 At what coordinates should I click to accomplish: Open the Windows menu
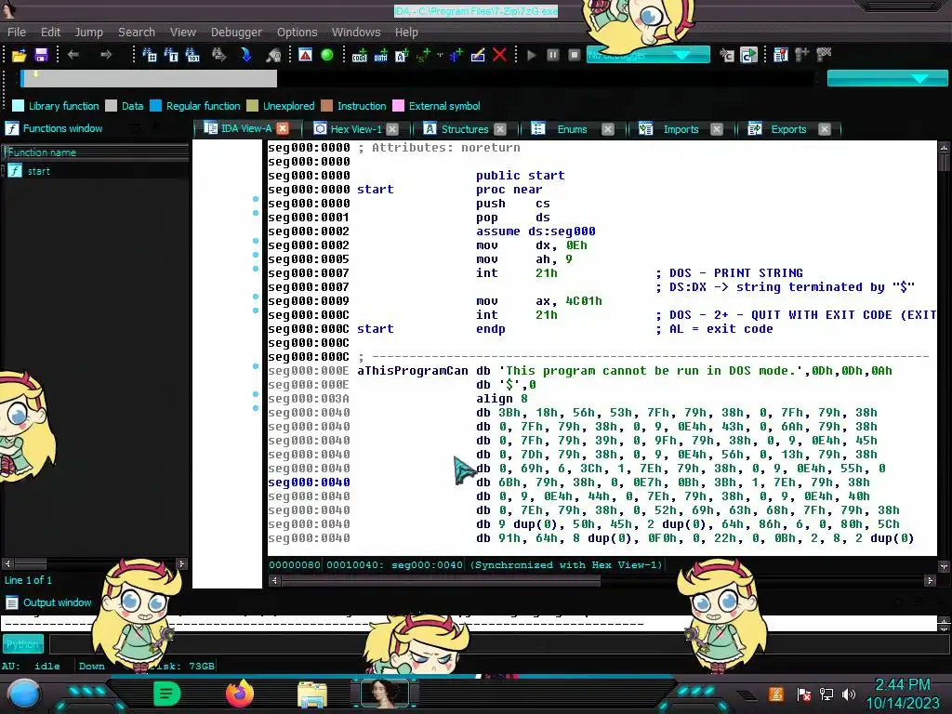[356, 33]
